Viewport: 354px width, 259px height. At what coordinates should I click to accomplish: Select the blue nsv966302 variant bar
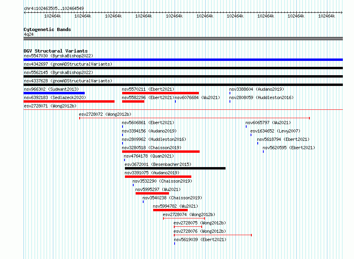(x=54, y=93)
